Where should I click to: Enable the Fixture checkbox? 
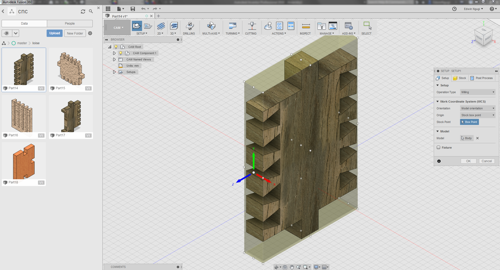pos(438,148)
